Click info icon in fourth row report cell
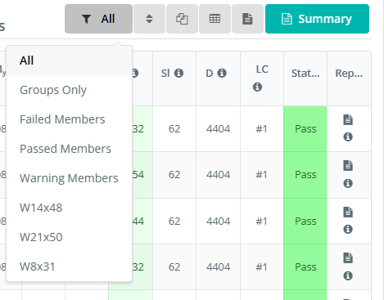Screen dimensions: 384x300 pos(348,275)
